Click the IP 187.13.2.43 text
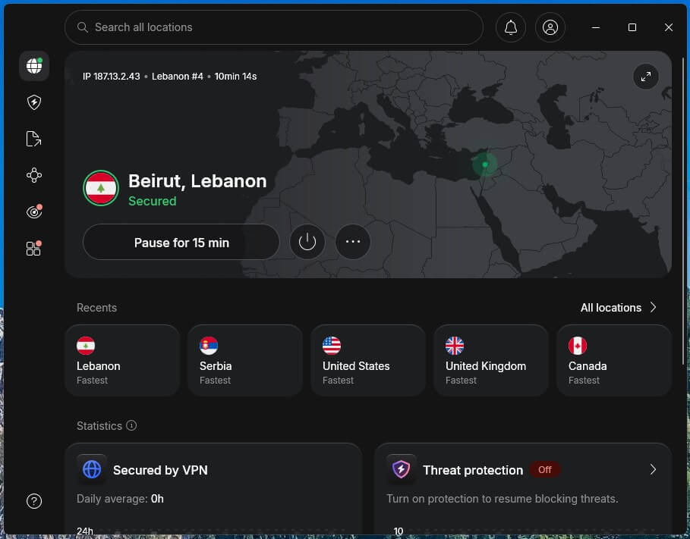 (112, 77)
